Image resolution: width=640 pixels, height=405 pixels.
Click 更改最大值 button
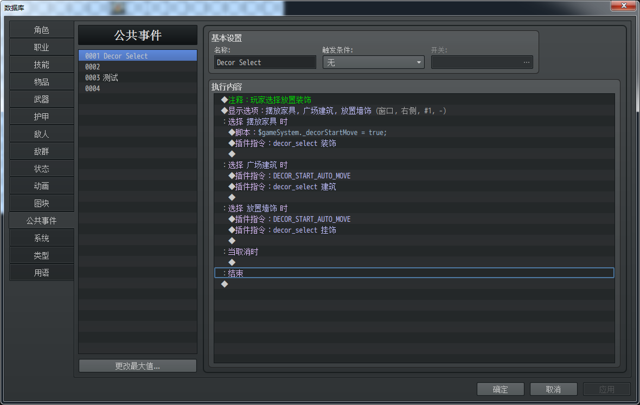[138, 366]
